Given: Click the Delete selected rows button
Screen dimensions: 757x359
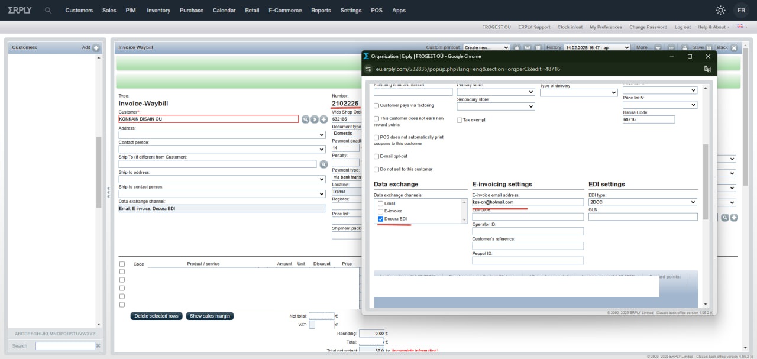Looking at the screenshot, I should click(x=156, y=316).
